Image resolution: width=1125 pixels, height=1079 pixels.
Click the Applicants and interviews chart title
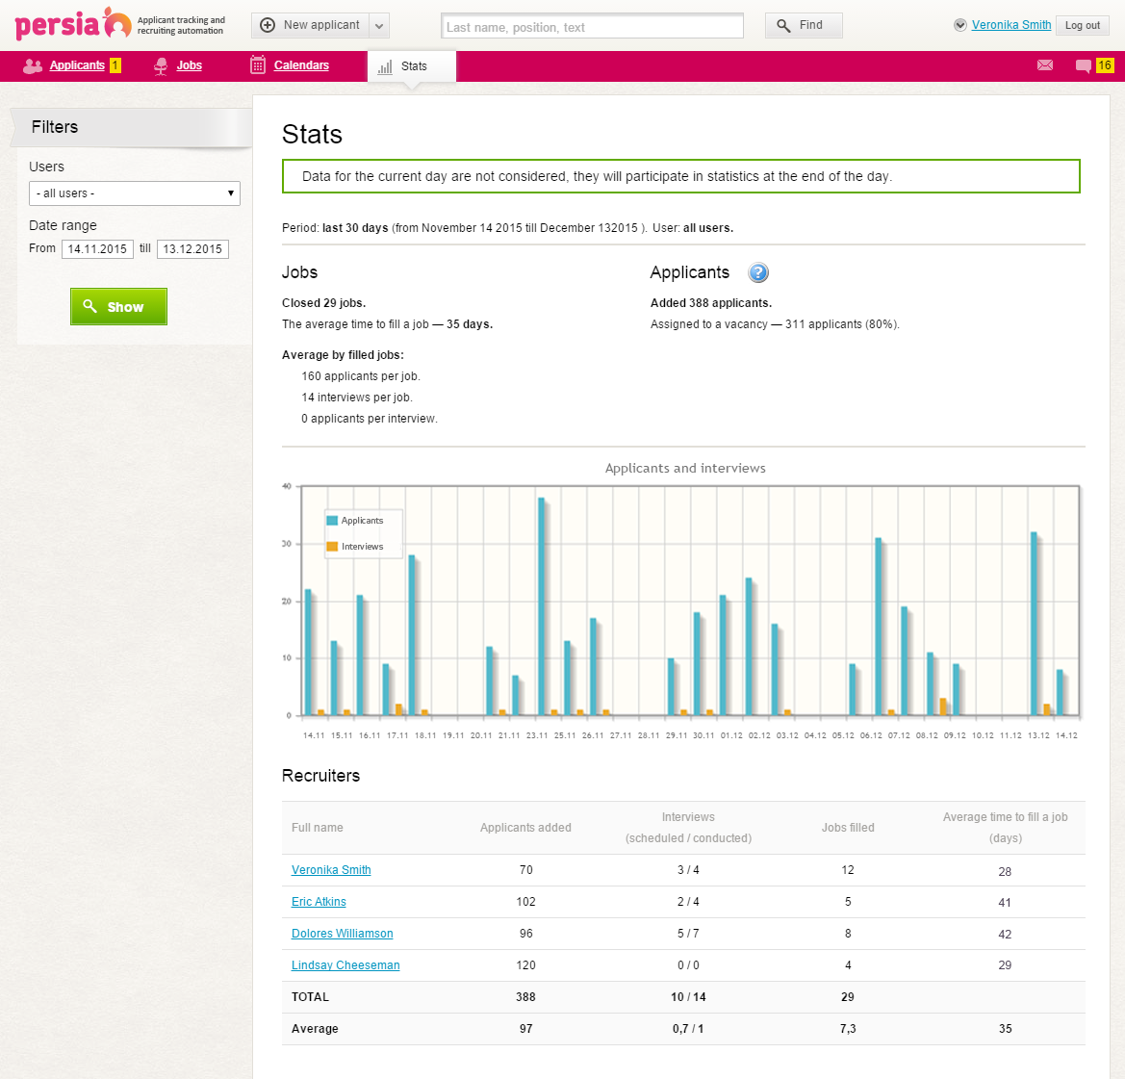click(x=685, y=468)
